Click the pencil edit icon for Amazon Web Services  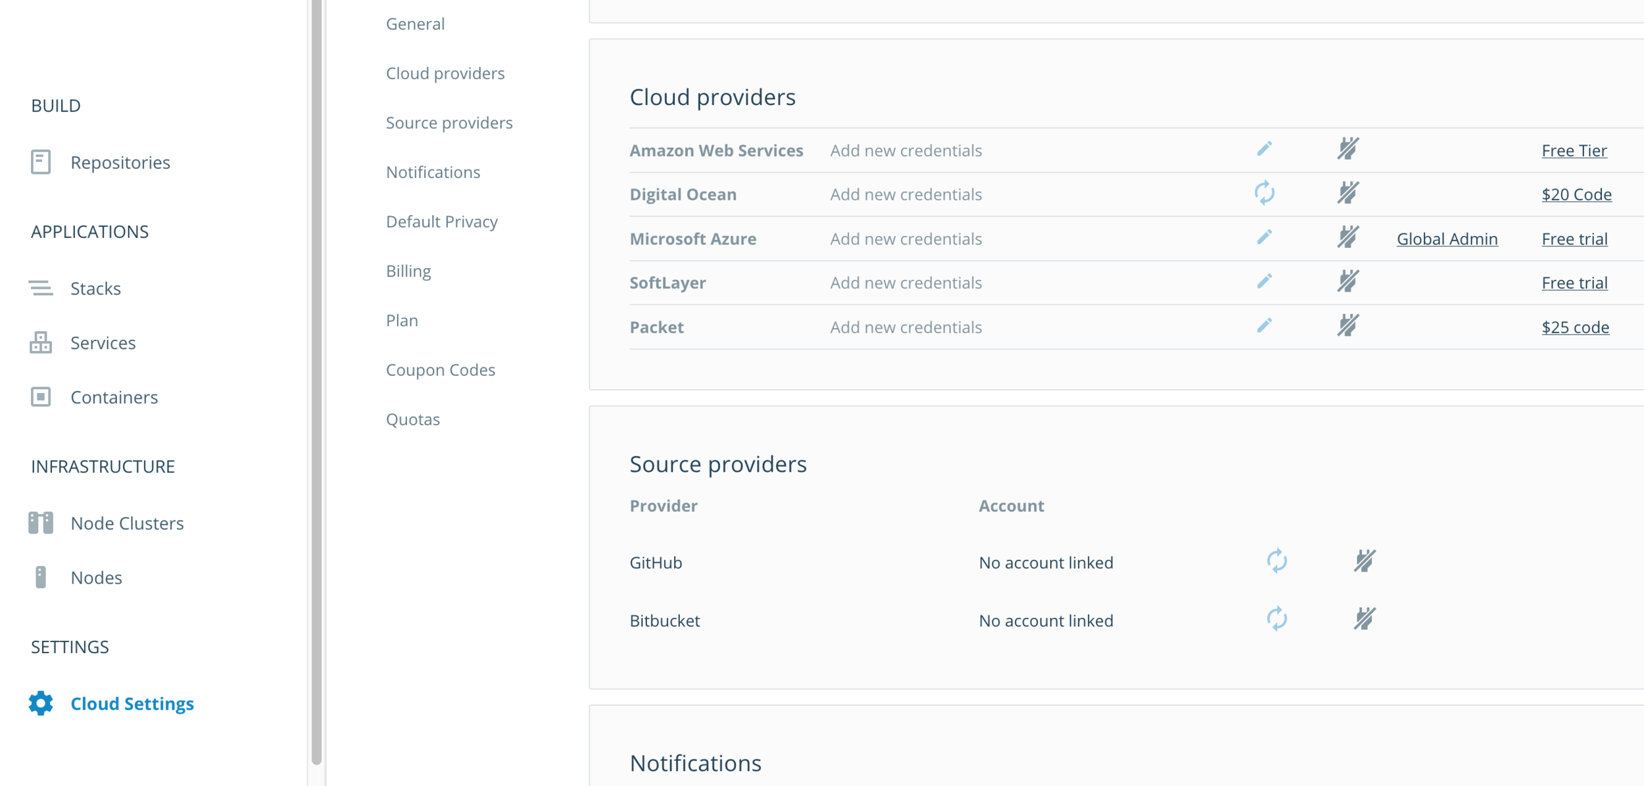pos(1264,149)
